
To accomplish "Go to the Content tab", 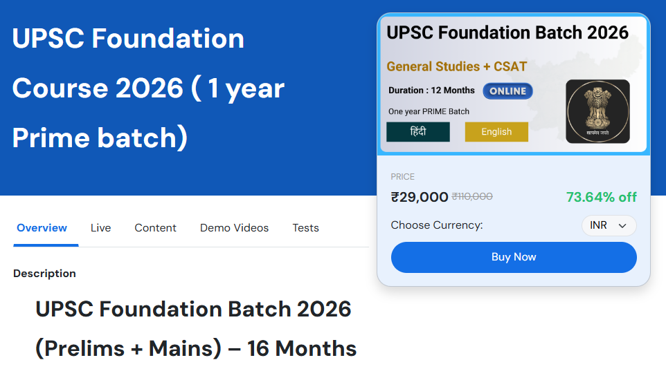I will [155, 228].
